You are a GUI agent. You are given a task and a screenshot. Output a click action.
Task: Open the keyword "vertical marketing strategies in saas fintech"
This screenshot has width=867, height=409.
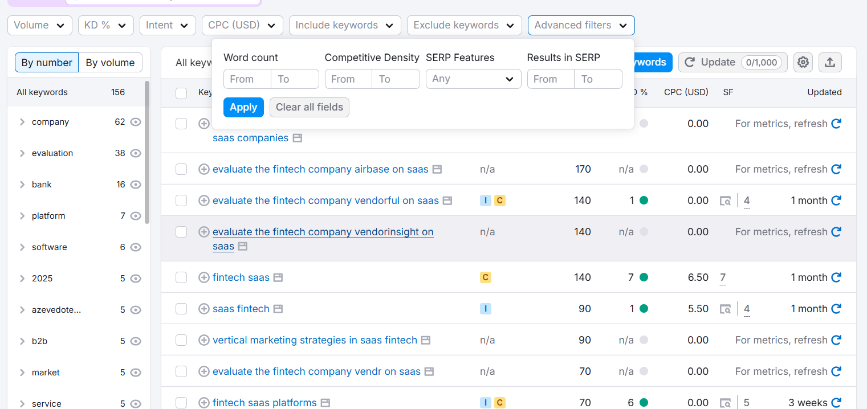[x=314, y=340]
